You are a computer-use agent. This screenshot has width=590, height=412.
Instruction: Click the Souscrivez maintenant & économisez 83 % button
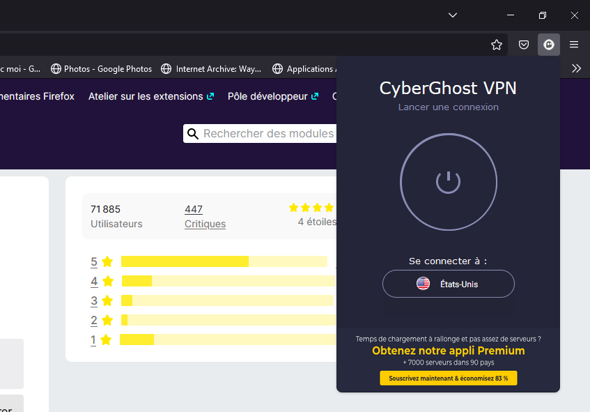(x=448, y=378)
